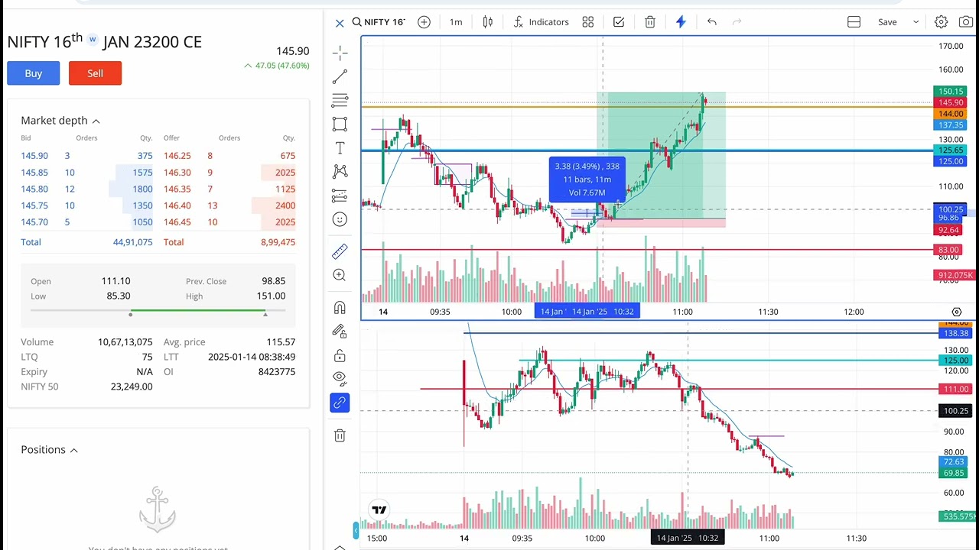Click the red 111.00 level label on lower chart
Viewport: 979px width, 550px height.
[956, 390]
